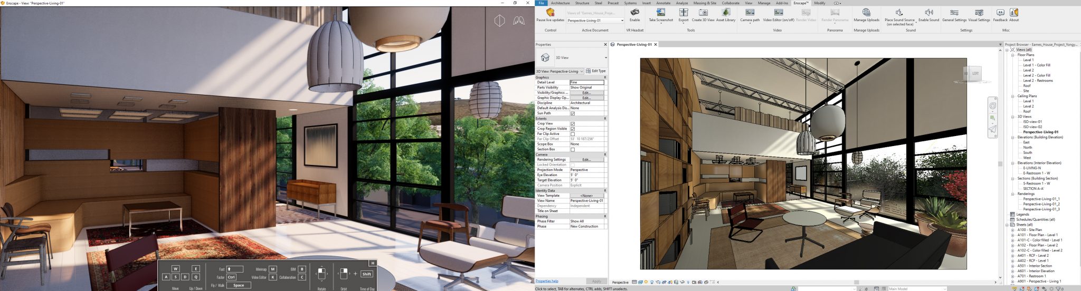Screen dimensions: 1081x291
Task: Click the ViewCube in Revit viewport
Action: click(973, 74)
